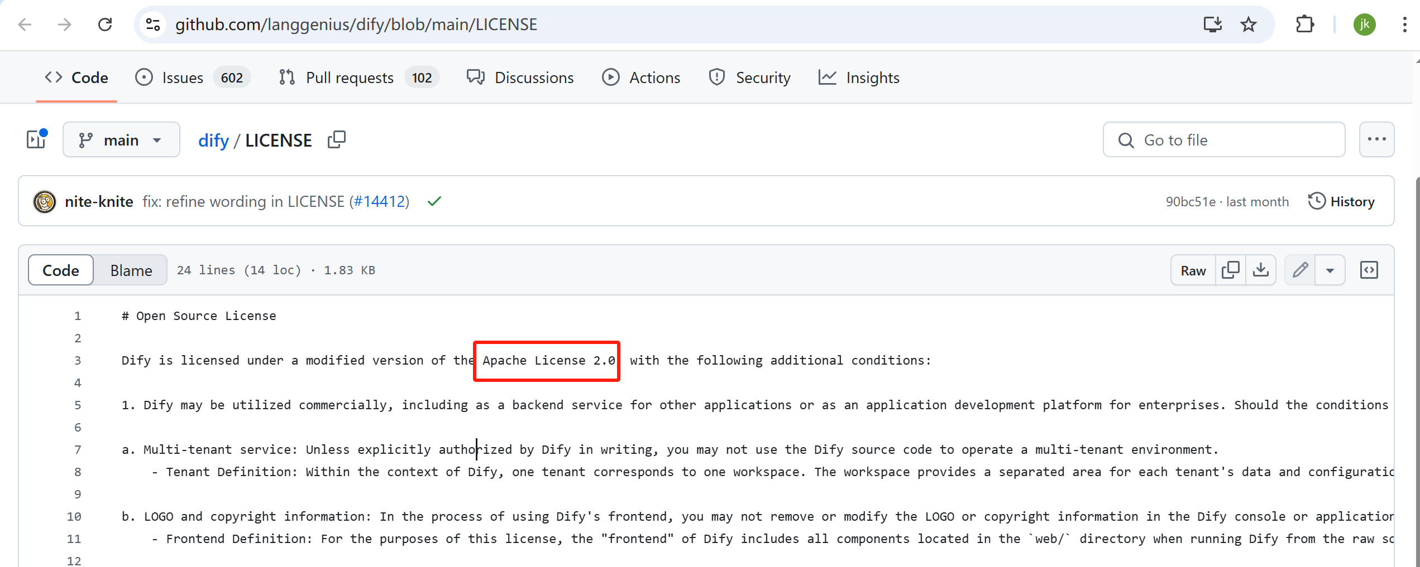Click the address bar URL
This screenshot has width=1420, height=567.
coord(356,25)
